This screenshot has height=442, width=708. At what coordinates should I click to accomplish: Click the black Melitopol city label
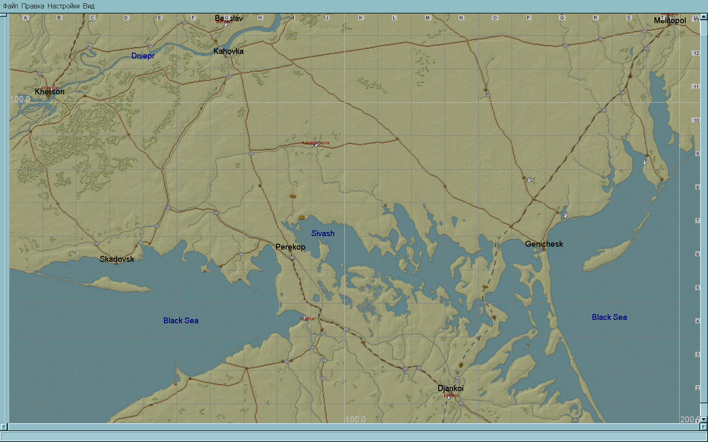tap(670, 21)
